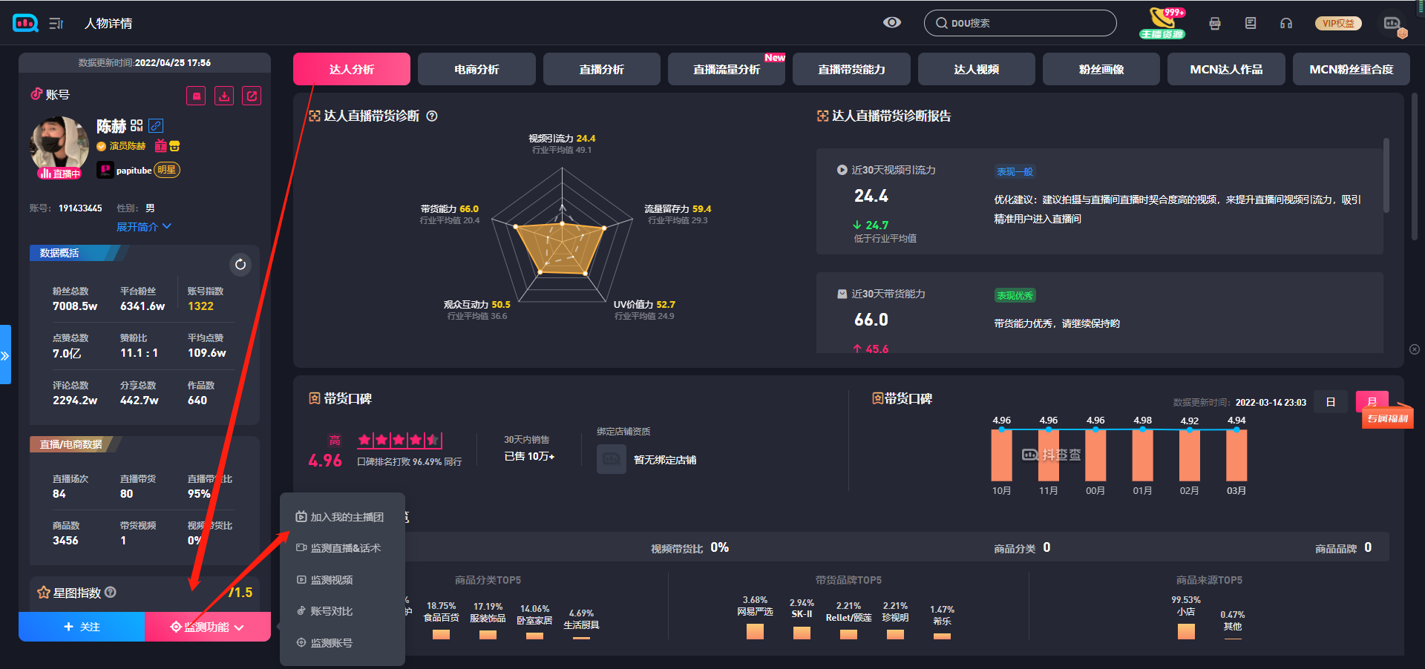
Task: Switch to the 电商分析 tab
Action: [x=476, y=69]
